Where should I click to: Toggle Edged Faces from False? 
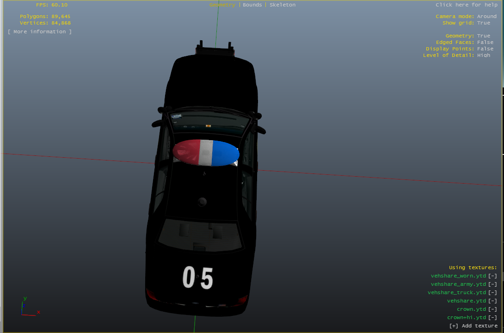pyautogui.click(x=485, y=43)
